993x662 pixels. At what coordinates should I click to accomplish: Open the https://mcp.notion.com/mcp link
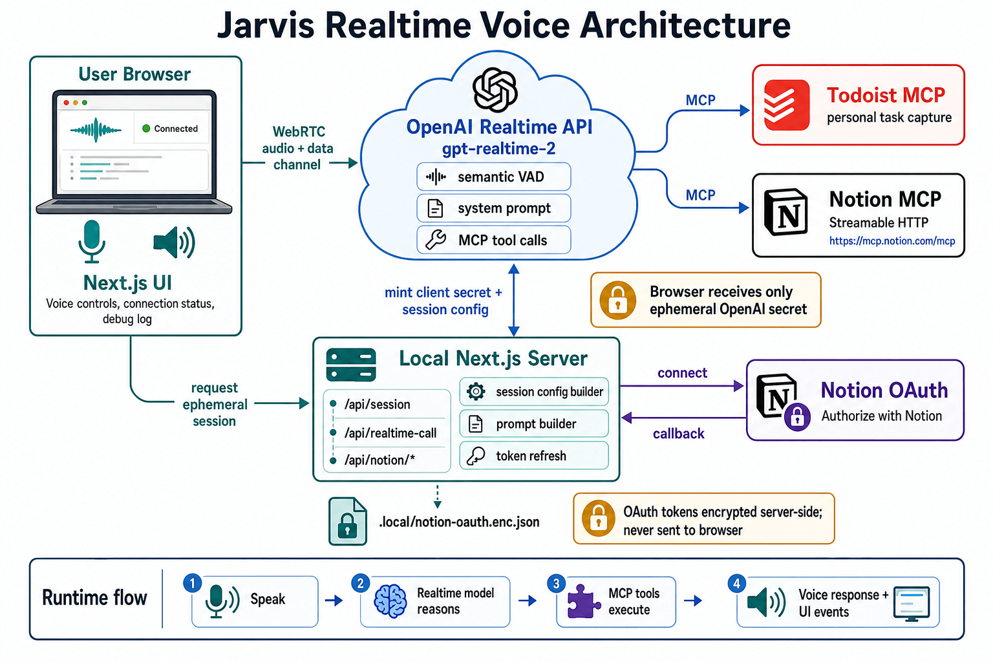pos(892,241)
